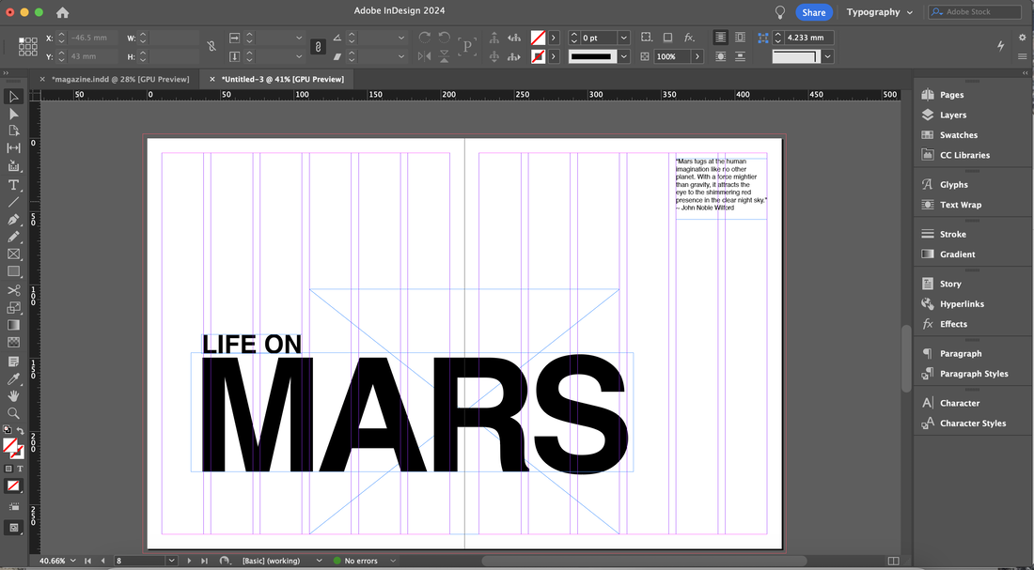This screenshot has width=1034, height=570.
Task: Open the Pages panel
Action: pos(951,95)
